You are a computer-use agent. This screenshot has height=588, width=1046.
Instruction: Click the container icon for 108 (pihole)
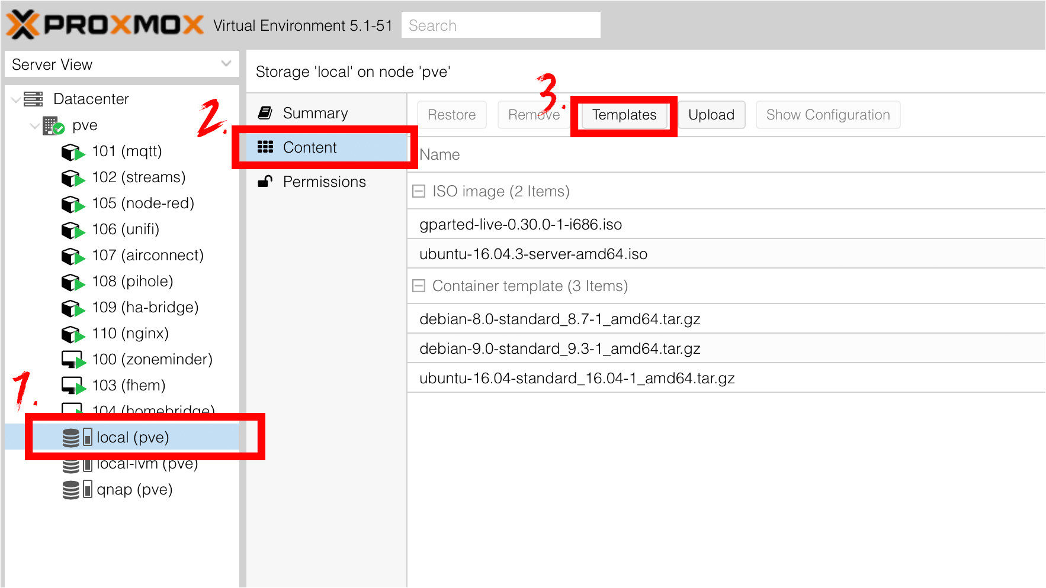72,282
